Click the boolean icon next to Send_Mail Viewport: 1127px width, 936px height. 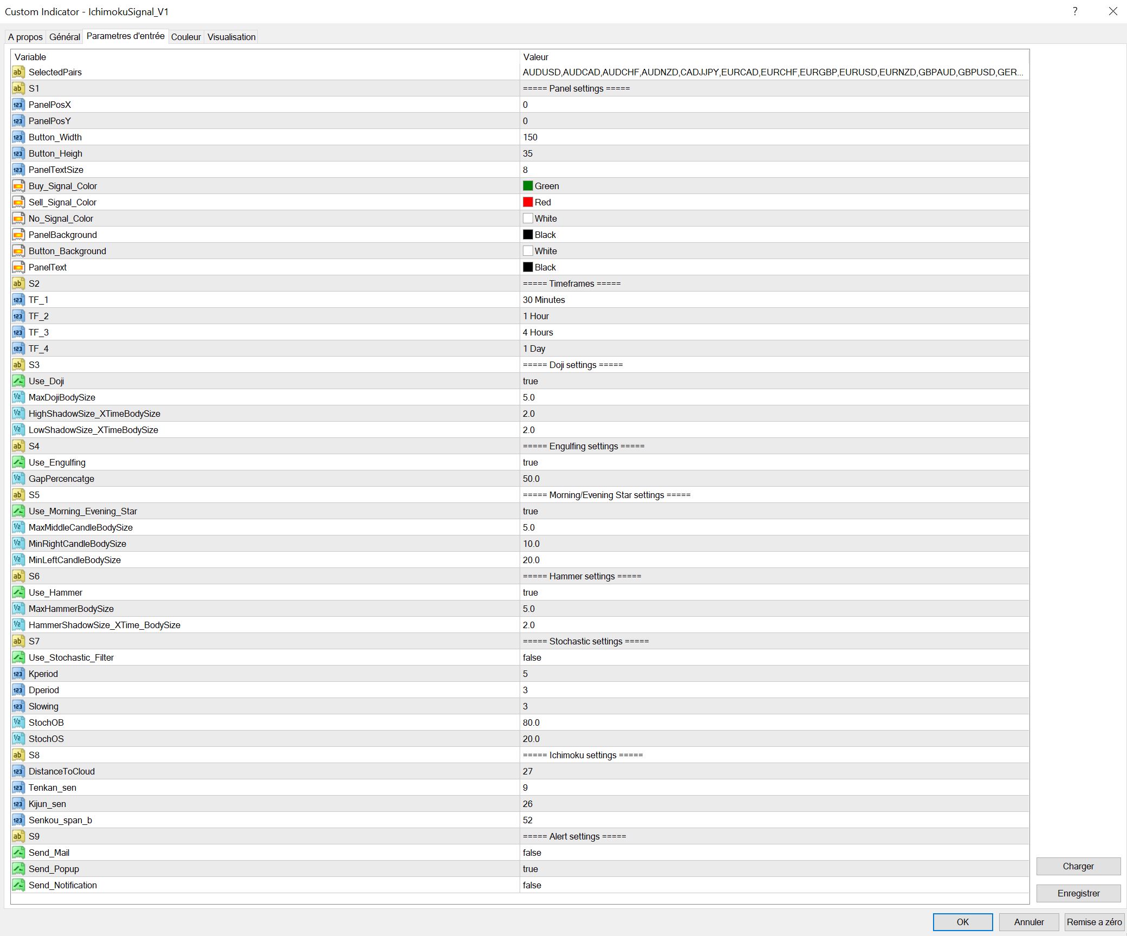click(x=18, y=853)
